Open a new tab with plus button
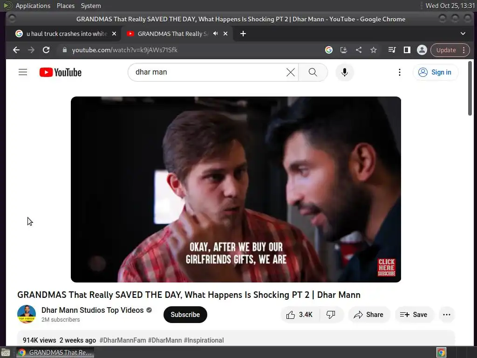This screenshot has width=477, height=358. coord(243,34)
